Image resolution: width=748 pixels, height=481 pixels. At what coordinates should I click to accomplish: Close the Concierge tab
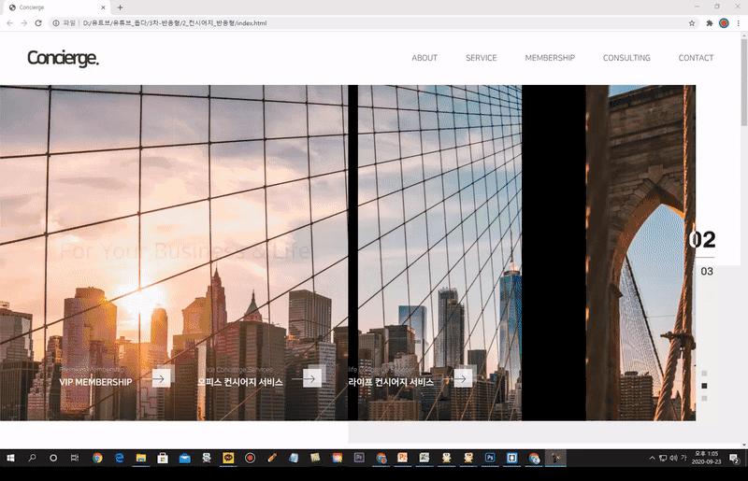(x=103, y=7)
